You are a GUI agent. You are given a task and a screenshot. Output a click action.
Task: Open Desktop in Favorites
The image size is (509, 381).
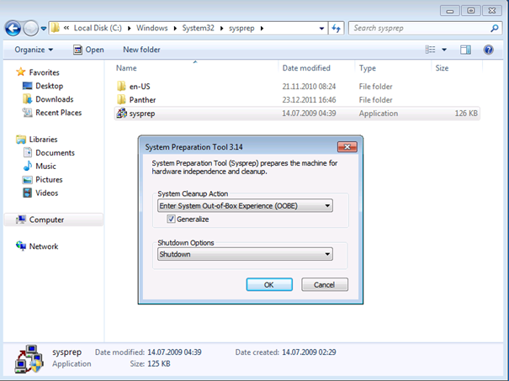tap(50, 86)
